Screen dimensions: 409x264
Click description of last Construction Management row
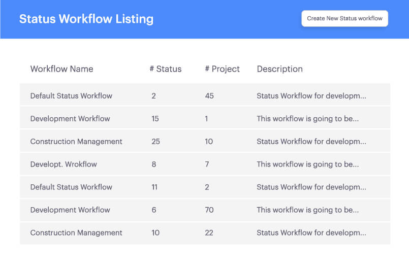[x=311, y=233]
